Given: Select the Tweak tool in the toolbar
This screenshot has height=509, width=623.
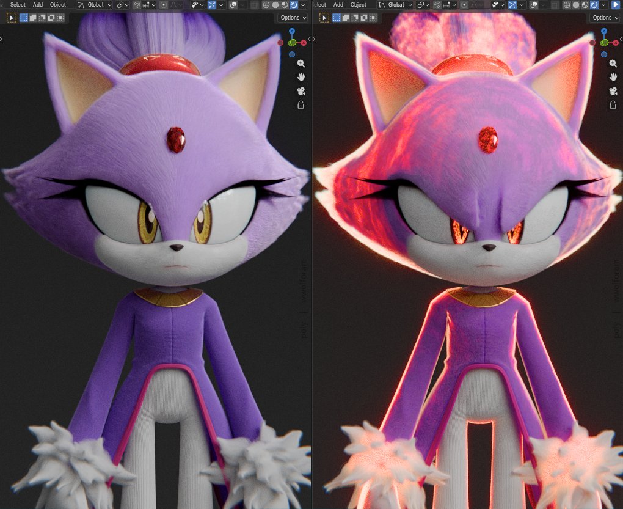Looking at the screenshot, I should (x=11, y=18).
